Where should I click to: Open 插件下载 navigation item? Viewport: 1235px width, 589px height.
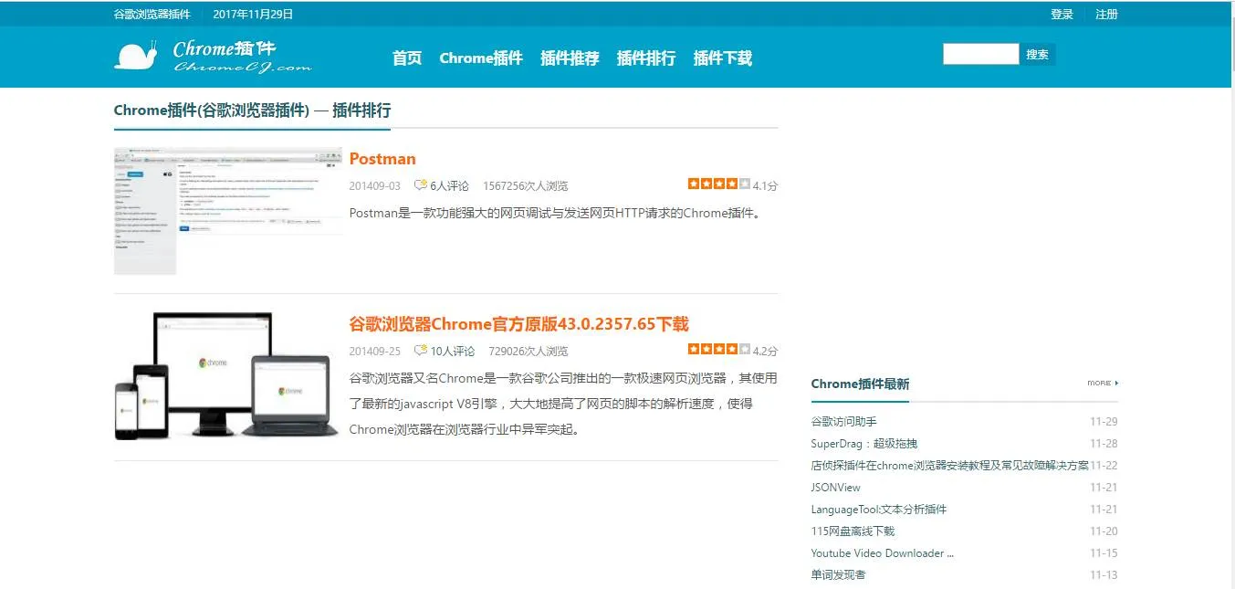pyautogui.click(x=723, y=58)
